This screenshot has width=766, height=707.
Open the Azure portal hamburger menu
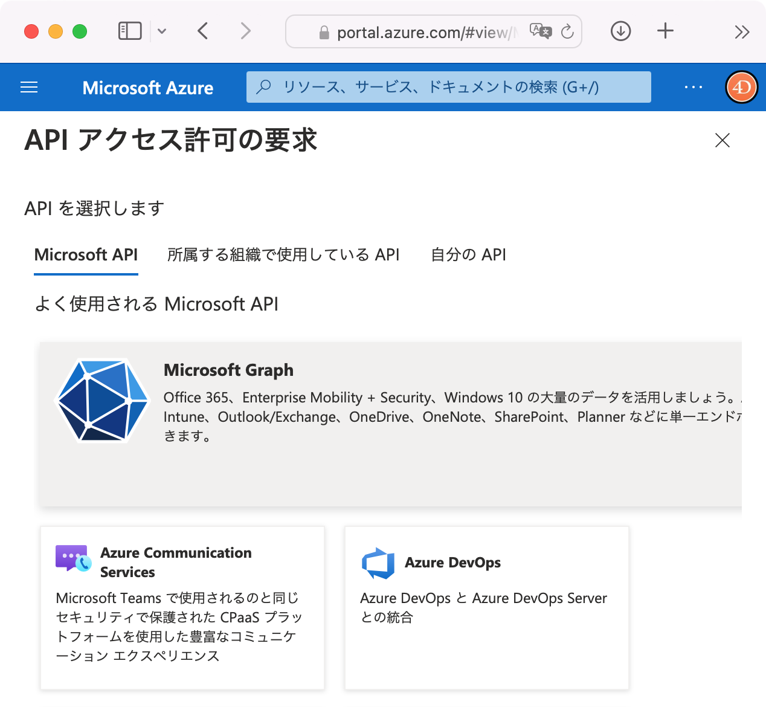click(28, 87)
